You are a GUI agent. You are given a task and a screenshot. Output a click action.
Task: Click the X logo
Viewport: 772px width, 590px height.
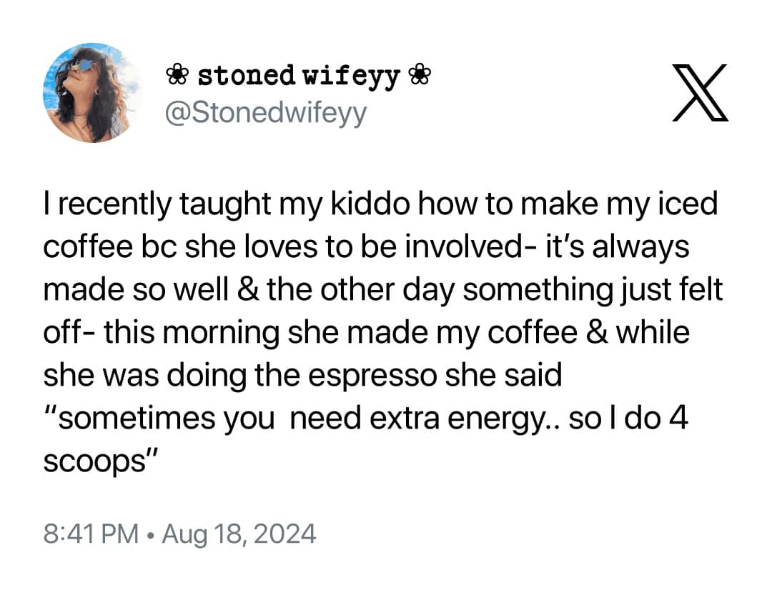point(701,91)
